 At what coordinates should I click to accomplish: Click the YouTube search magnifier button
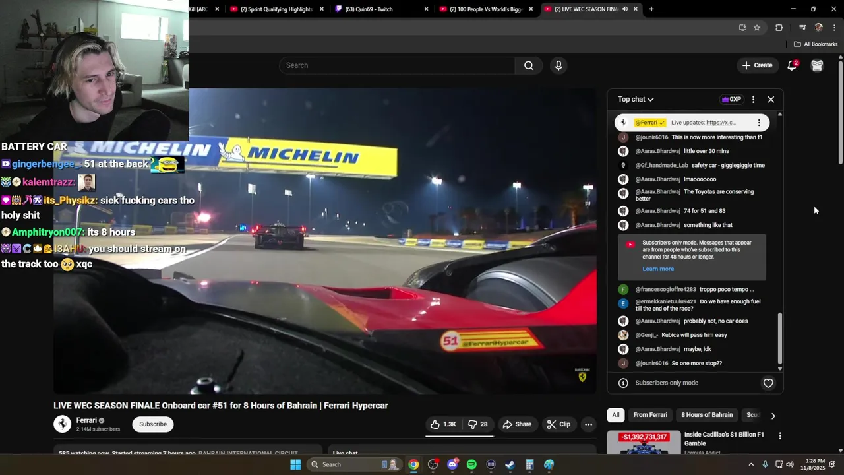tap(528, 65)
